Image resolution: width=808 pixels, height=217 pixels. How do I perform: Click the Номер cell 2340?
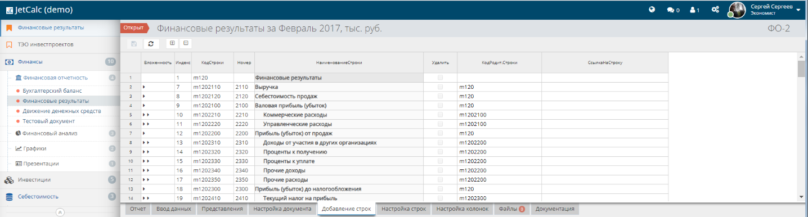point(244,170)
